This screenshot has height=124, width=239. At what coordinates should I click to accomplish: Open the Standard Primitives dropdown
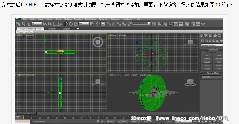(212, 45)
